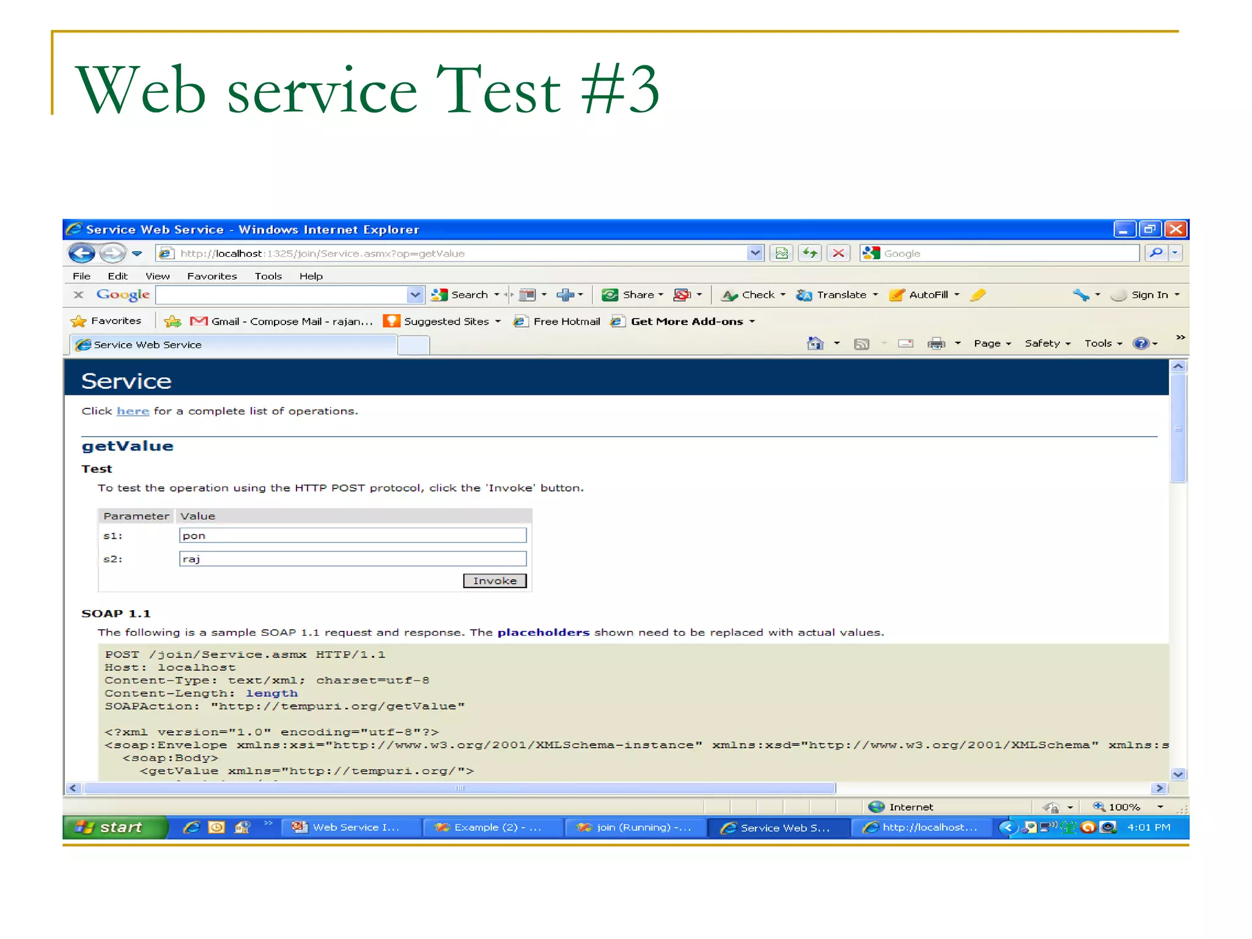Click the Windows start button

(x=114, y=828)
